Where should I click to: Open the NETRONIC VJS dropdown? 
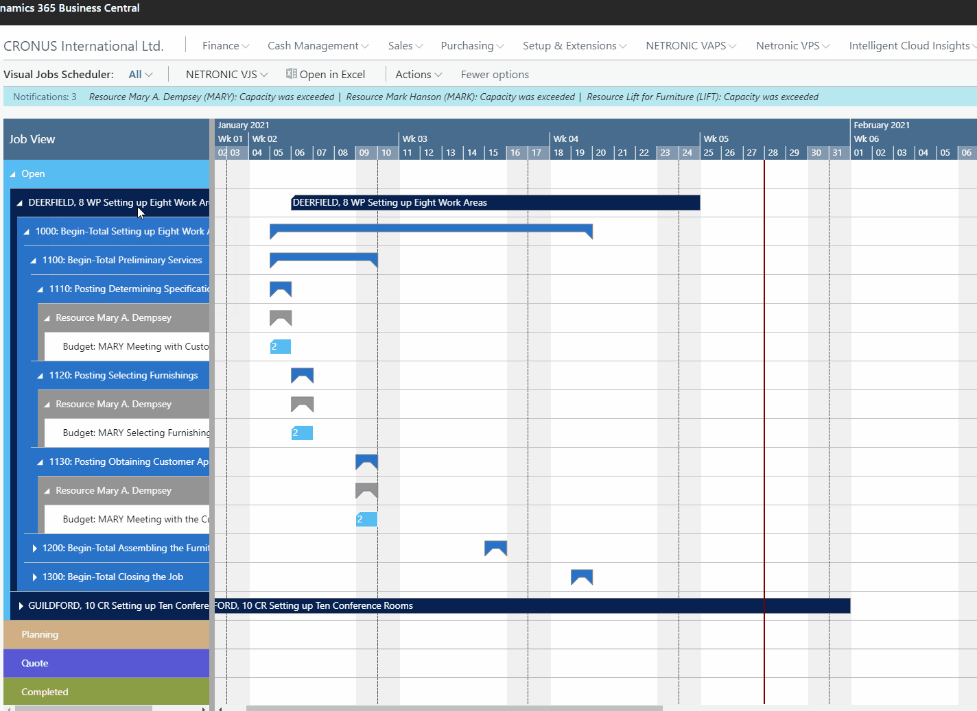[x=226, y=73]
